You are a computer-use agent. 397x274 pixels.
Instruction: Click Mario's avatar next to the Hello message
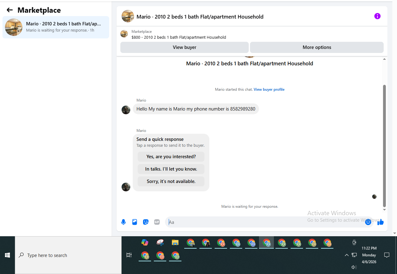(126, 110)
